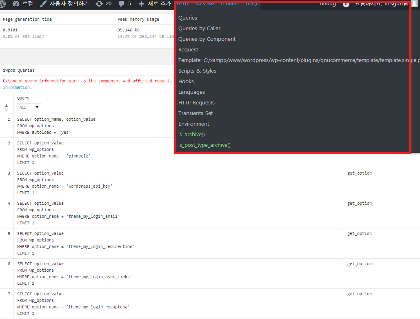The height and width of the screenshot is (319, 420).
Task: Click the is_post_type_archive() conditional entry
Action: [x=204, y=145]
